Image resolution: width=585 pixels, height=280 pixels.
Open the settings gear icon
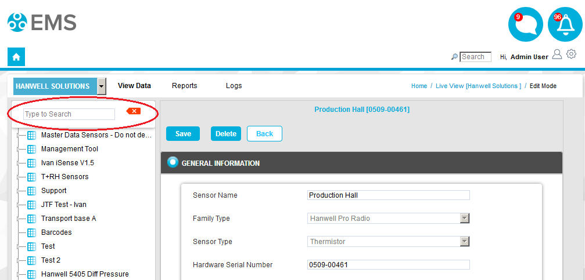point(571,54)
